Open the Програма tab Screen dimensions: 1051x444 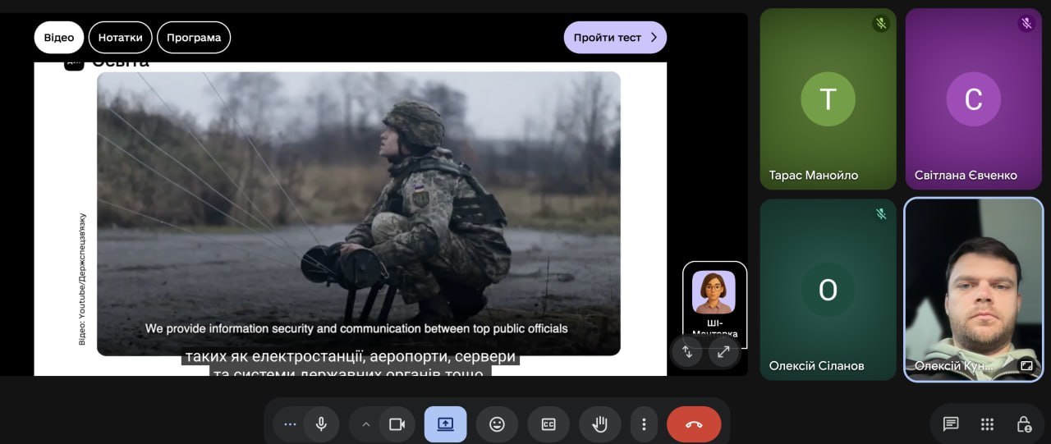point(194,38)
